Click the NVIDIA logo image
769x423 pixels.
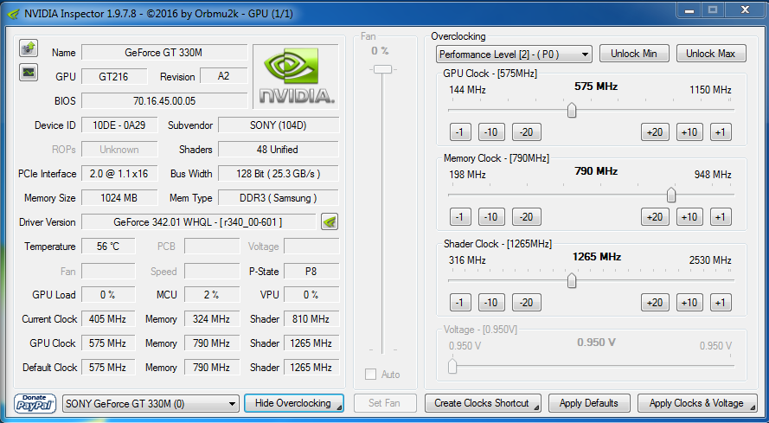pyautogui.click(x=296, y=76)
